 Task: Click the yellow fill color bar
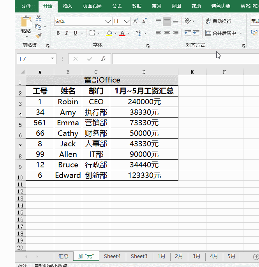(109, 35)
